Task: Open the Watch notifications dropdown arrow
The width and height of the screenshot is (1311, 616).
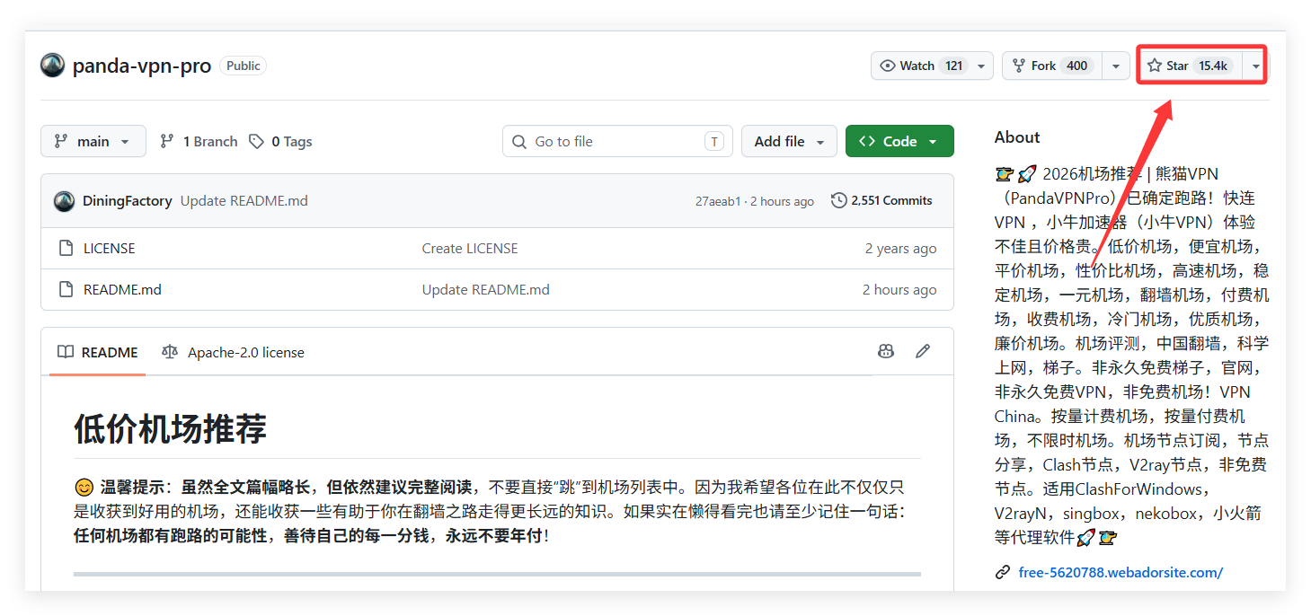Action: 981,66
